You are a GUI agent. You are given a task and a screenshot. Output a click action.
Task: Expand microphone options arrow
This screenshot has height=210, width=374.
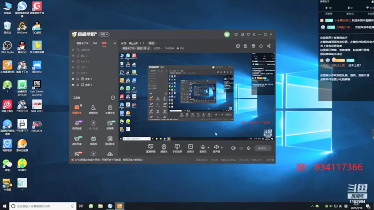click(208, 147)
